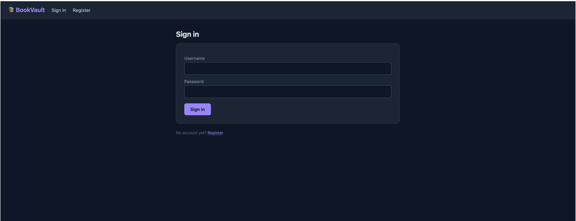Focus the Password input field

[287, 92]
